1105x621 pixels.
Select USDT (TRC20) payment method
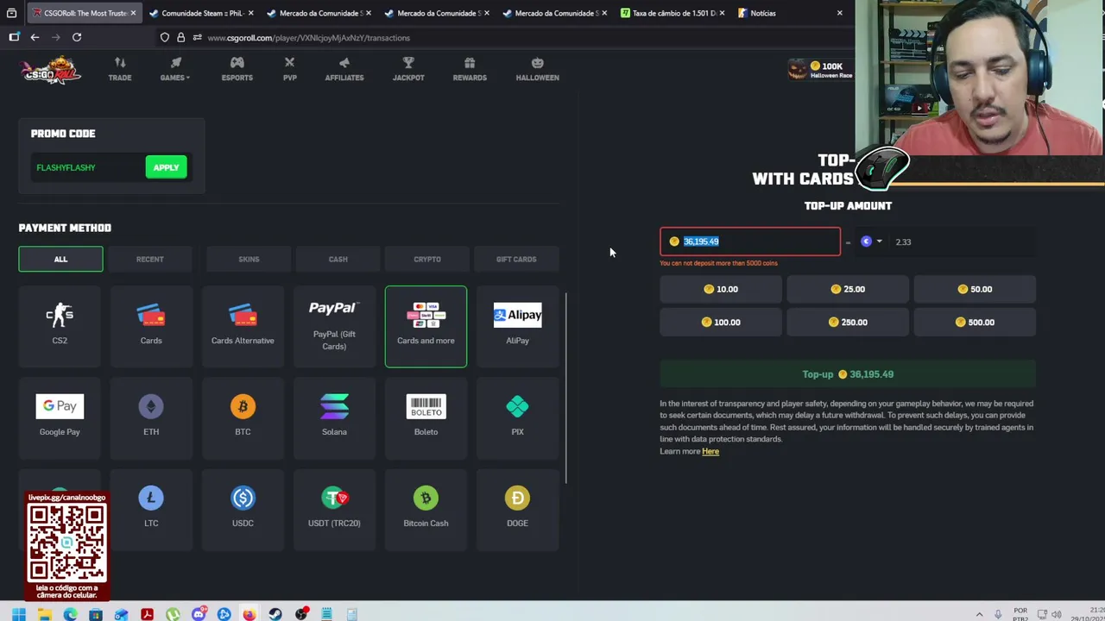coord(334,509)
